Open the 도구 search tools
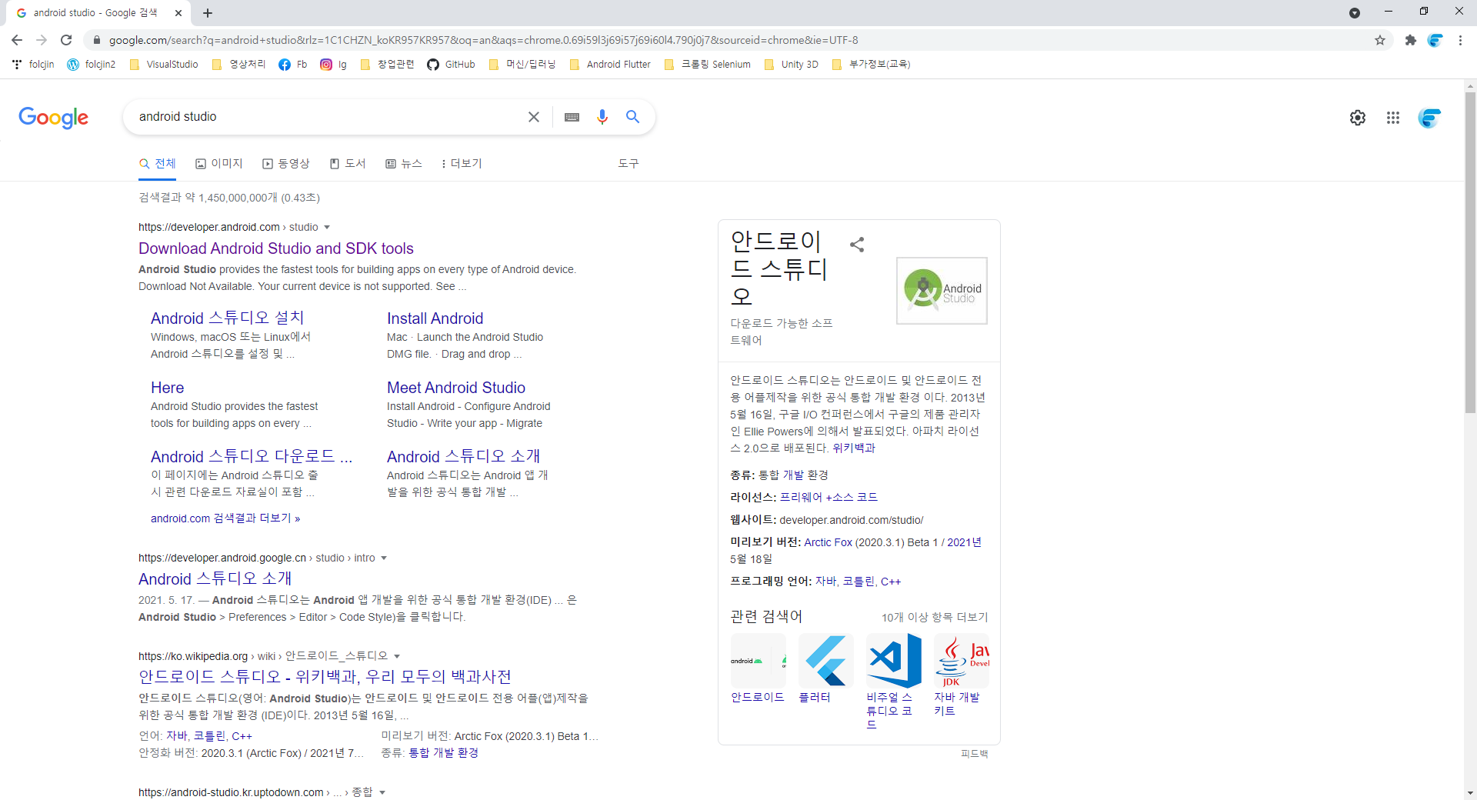 pyautogui.click(x=628, y=164)
